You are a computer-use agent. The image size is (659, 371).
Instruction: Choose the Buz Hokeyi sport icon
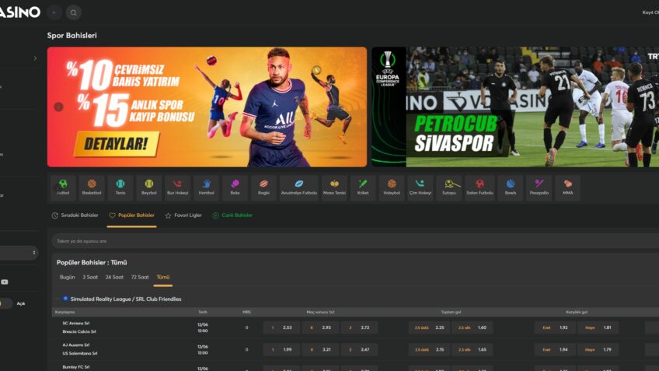coord(177,187)
